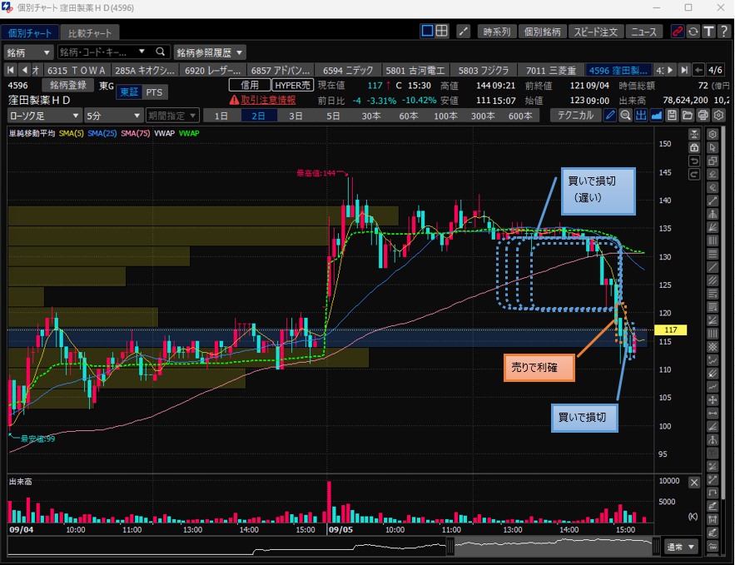Select the single-pane chart layout
This screenshot has width=735, height=565.
click(x=427, y=32)
